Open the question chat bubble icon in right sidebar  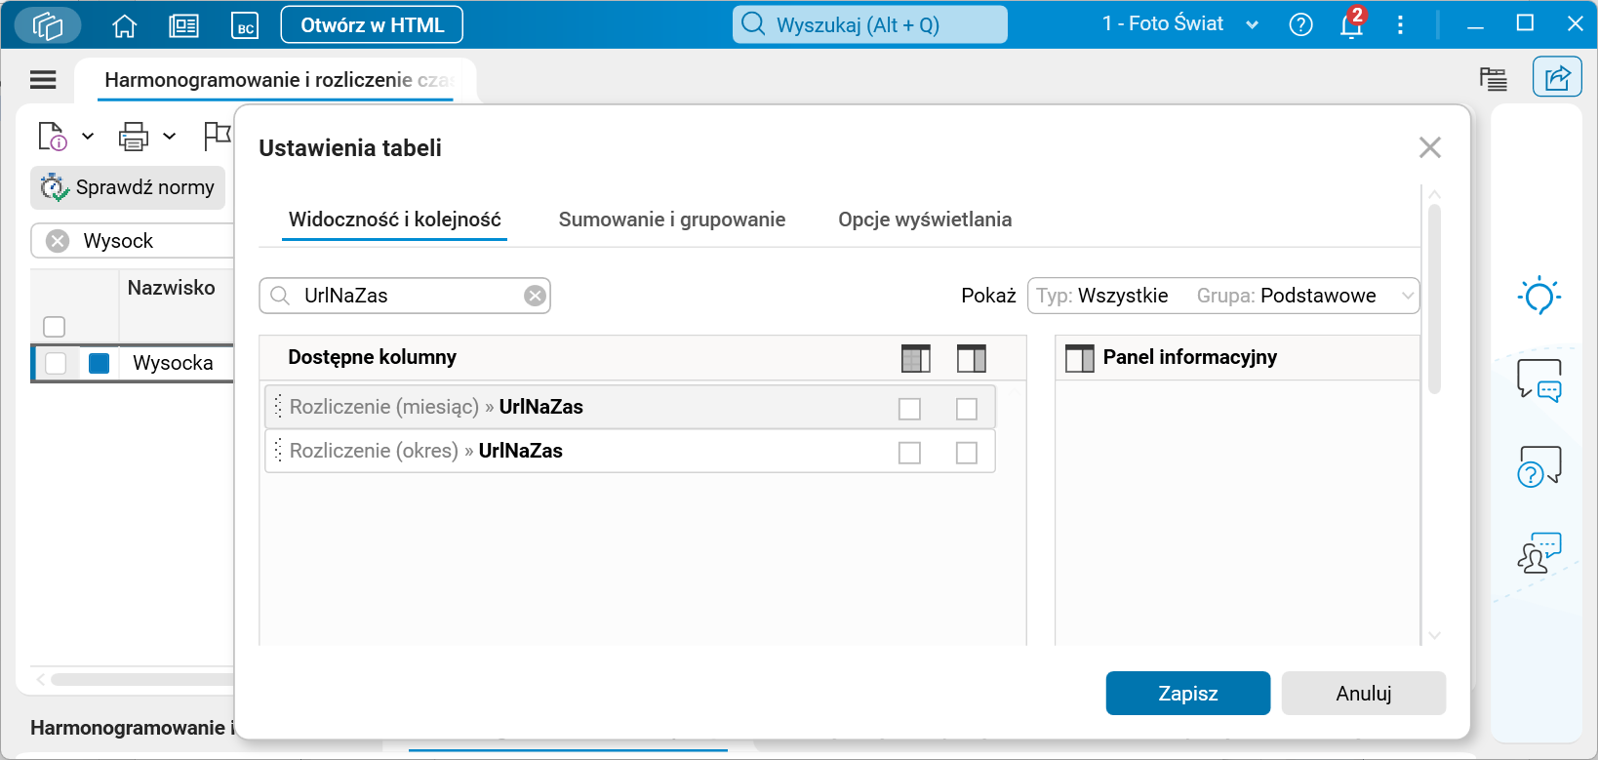tap(1539, 466)
